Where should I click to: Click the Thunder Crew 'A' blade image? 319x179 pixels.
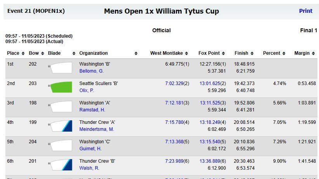[60, 126]
